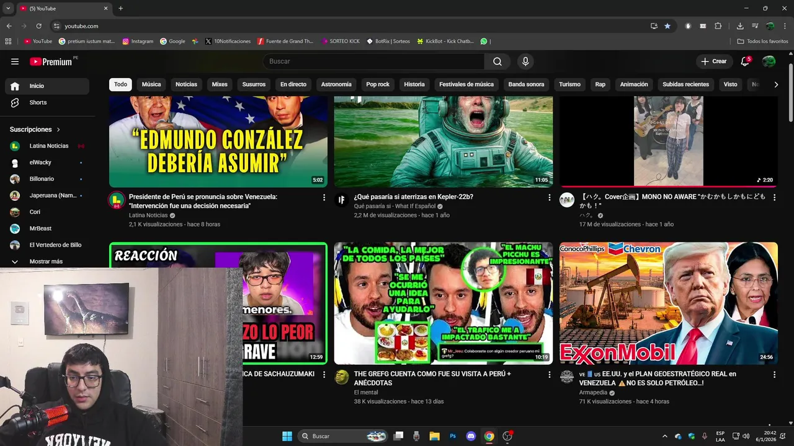Click the Crear button

713,61
